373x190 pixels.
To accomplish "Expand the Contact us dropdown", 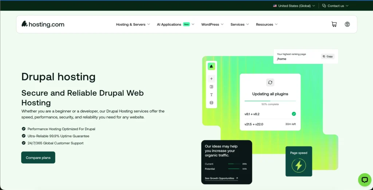I will pyautogui.click(x=335, y=6).
